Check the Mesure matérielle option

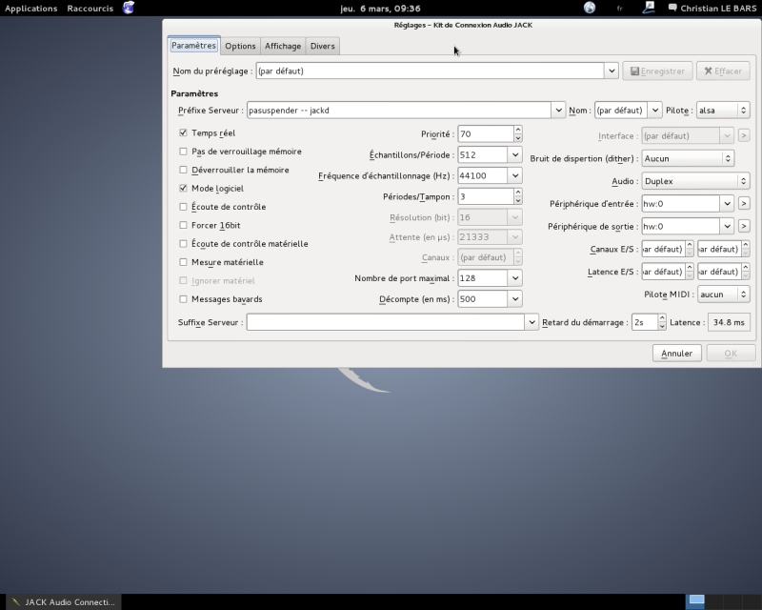click(x=183, y=262)
